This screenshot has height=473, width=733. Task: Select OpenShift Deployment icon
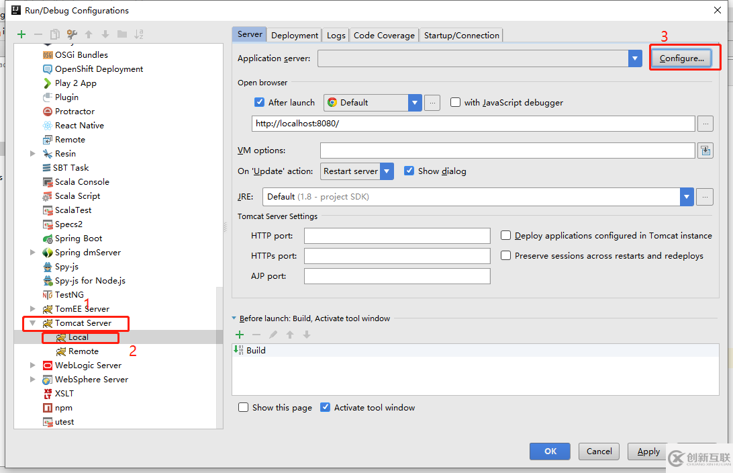click(48, 69)
